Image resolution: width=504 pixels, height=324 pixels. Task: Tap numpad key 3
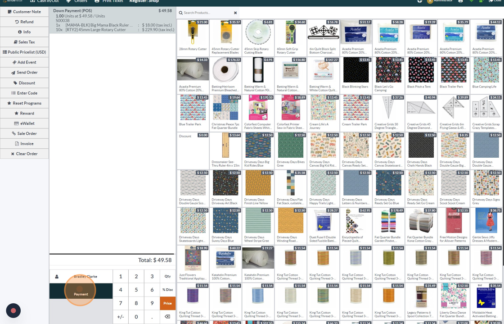click(x=152, y=276)
